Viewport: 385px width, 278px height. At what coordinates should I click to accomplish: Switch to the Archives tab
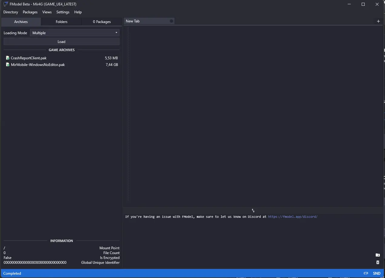tap(21, 22)
